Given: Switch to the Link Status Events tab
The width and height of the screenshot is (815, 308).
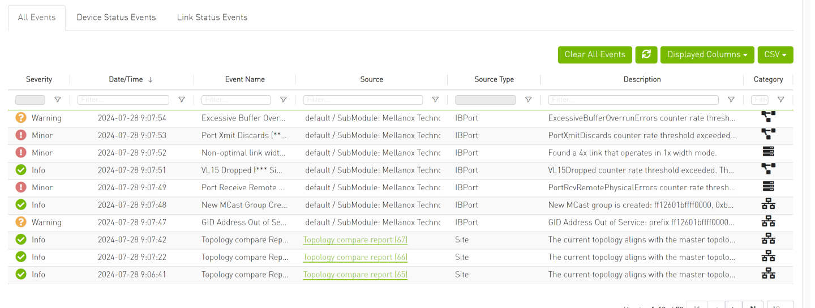Looking at the screenshot, I should (212, 18).
